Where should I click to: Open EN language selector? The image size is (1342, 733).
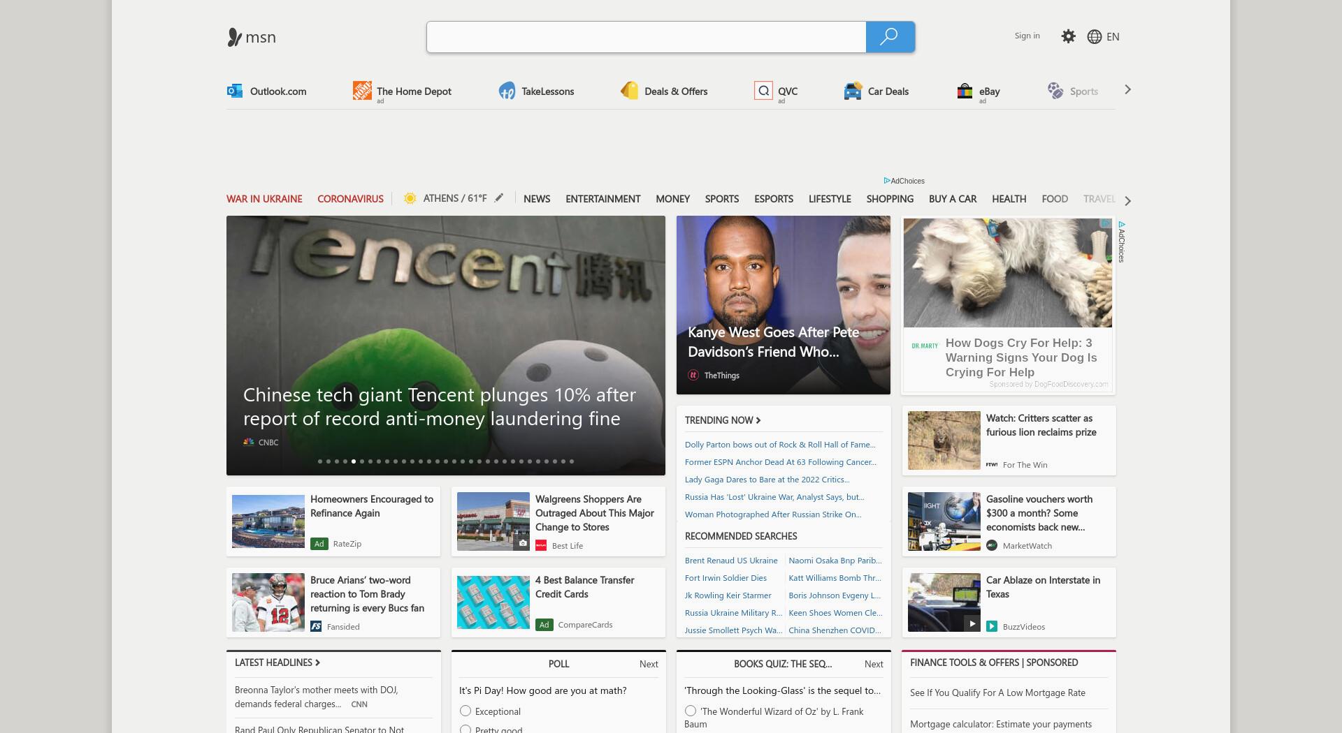pyautogui.click(x=1113, y=37)
